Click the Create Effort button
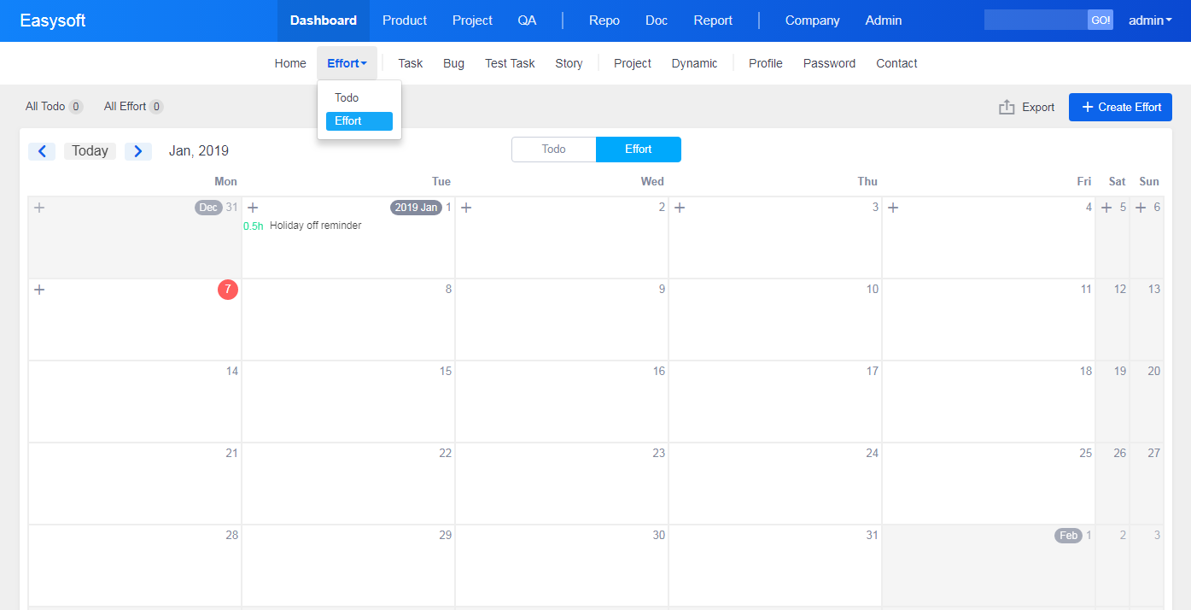Image resolution: width=1191 pixels, height=610 pixels. point(1120,107)
